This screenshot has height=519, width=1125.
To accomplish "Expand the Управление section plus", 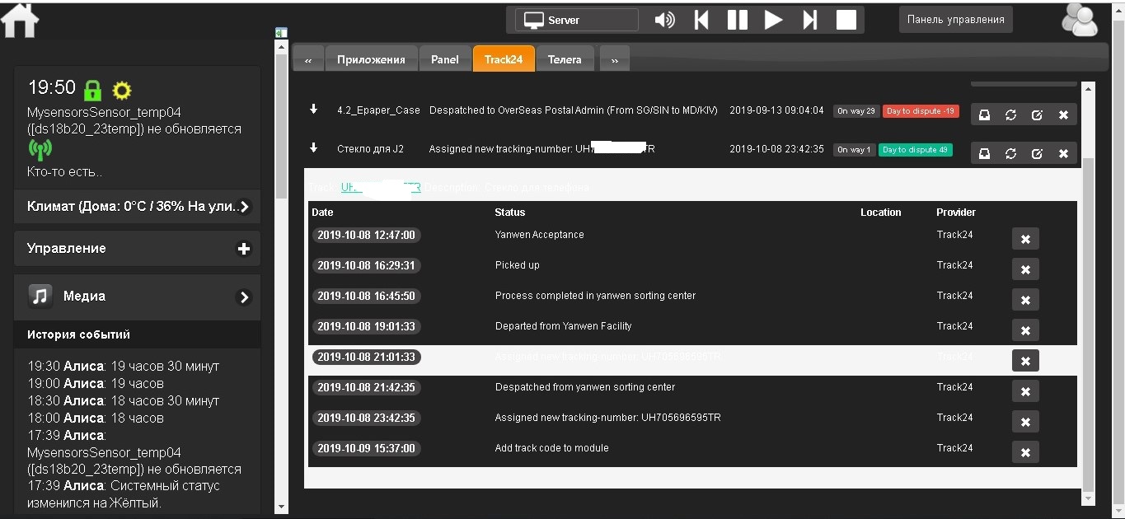I will pyautogui.click(x=244, y=249).
